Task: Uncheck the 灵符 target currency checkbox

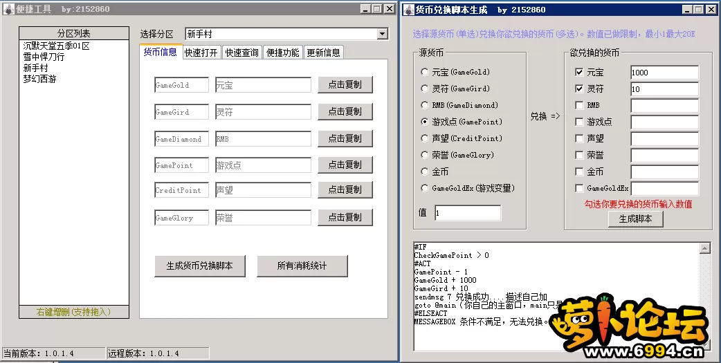Action: click(579, 89)
